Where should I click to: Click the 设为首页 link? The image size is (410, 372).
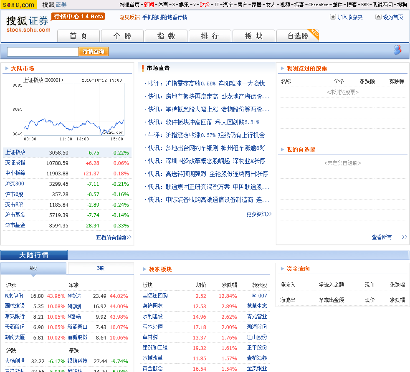point(393,17)
